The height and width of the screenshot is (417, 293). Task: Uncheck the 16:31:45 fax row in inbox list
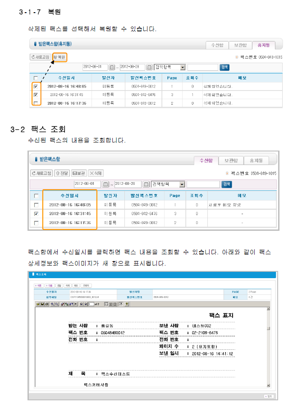[x=36, y=214]
